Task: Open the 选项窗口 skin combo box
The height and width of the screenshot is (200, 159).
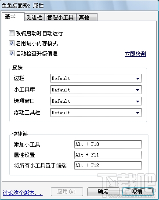Action: 96,101
